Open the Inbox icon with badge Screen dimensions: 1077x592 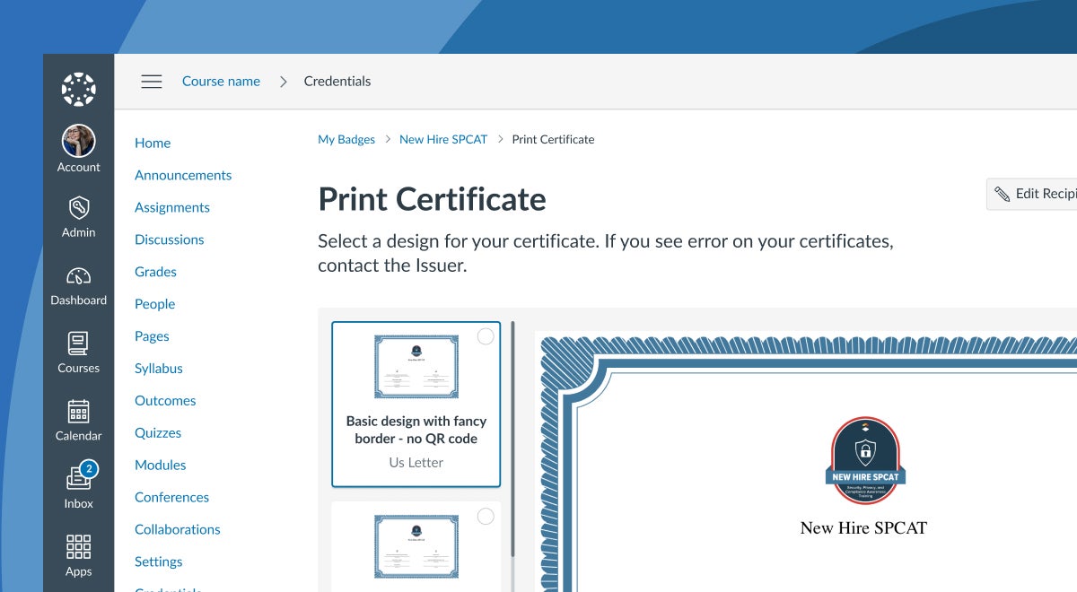pos(78,479)
